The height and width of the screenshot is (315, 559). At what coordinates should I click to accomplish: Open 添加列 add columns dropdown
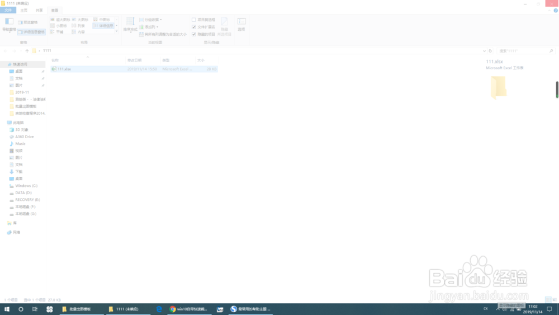149,27
